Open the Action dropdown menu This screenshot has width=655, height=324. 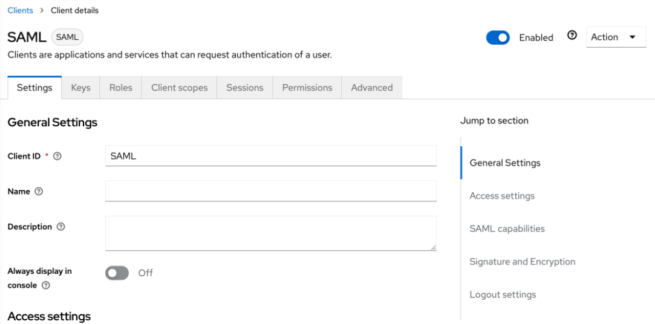(x=616, y=37)
